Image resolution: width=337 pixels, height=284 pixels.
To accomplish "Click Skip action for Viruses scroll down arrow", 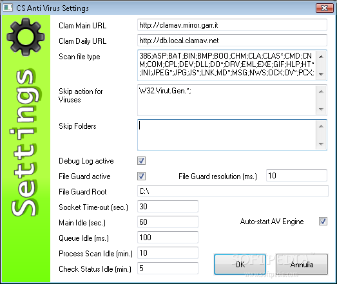I will (x=321, y=109).
